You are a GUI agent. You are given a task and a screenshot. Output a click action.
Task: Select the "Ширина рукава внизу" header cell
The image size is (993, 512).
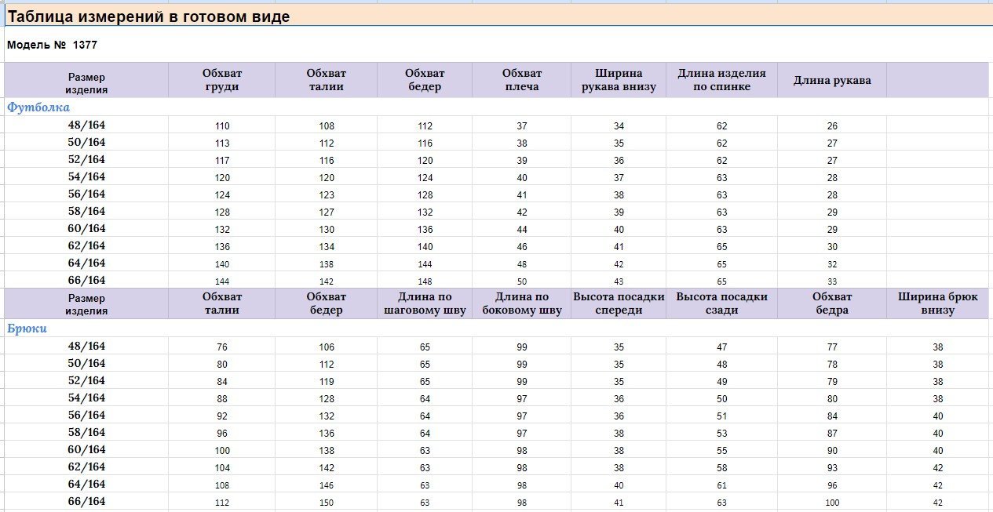tap(619, 80)
